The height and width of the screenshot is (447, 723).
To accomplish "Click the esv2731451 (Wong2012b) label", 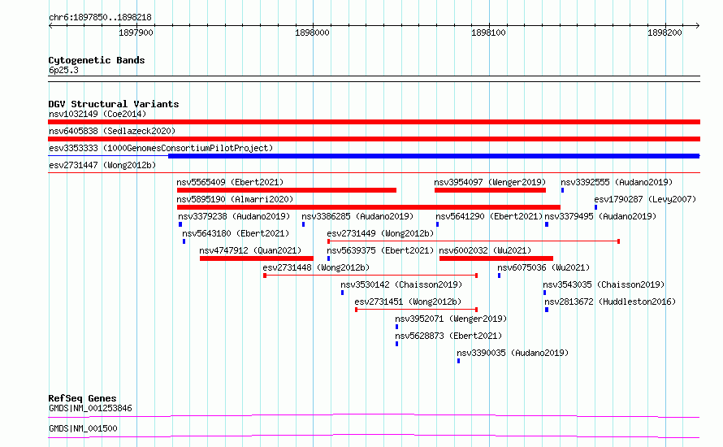I will 408,302.
